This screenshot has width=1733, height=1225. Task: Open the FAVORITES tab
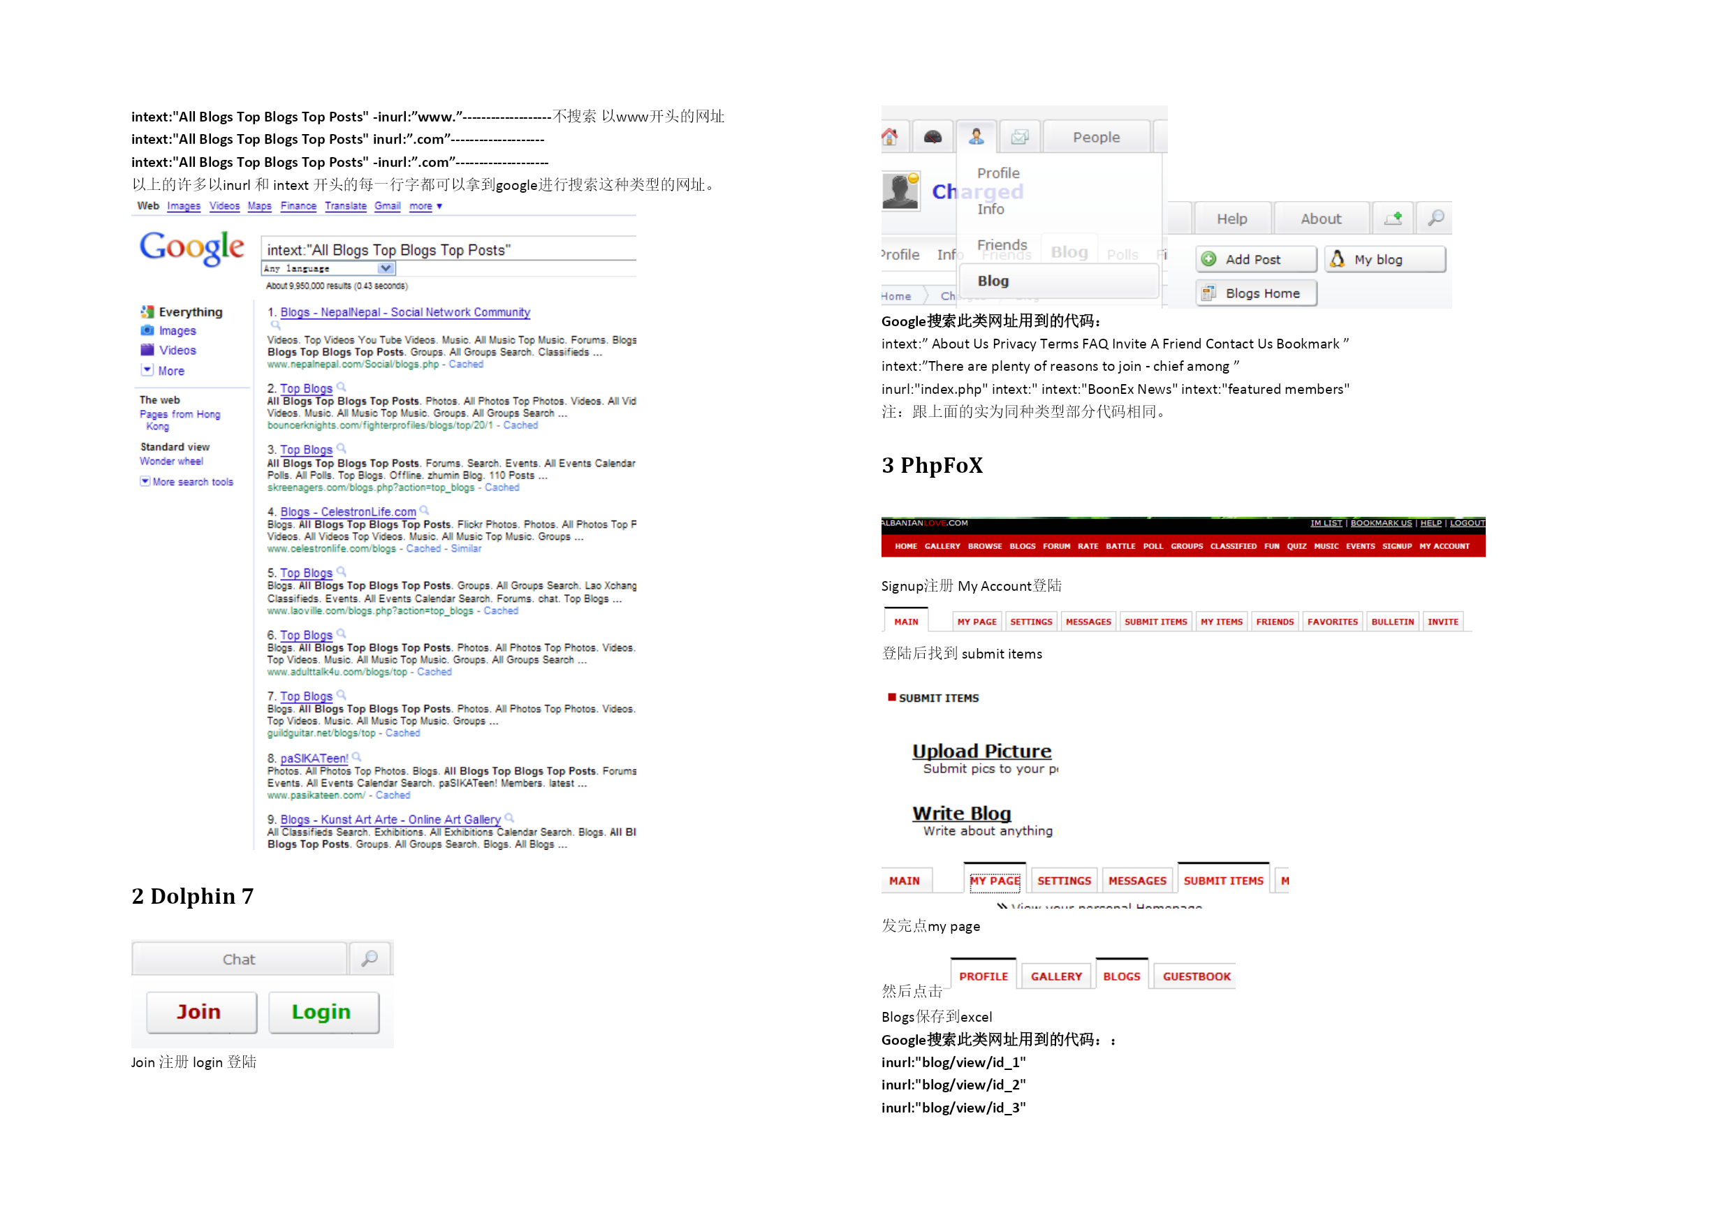[x=1332, y=621]
